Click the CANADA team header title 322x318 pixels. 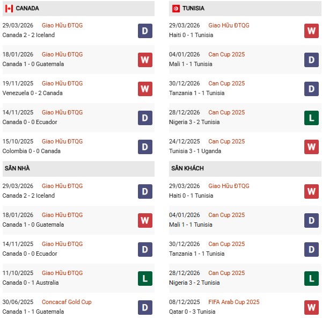27,9
